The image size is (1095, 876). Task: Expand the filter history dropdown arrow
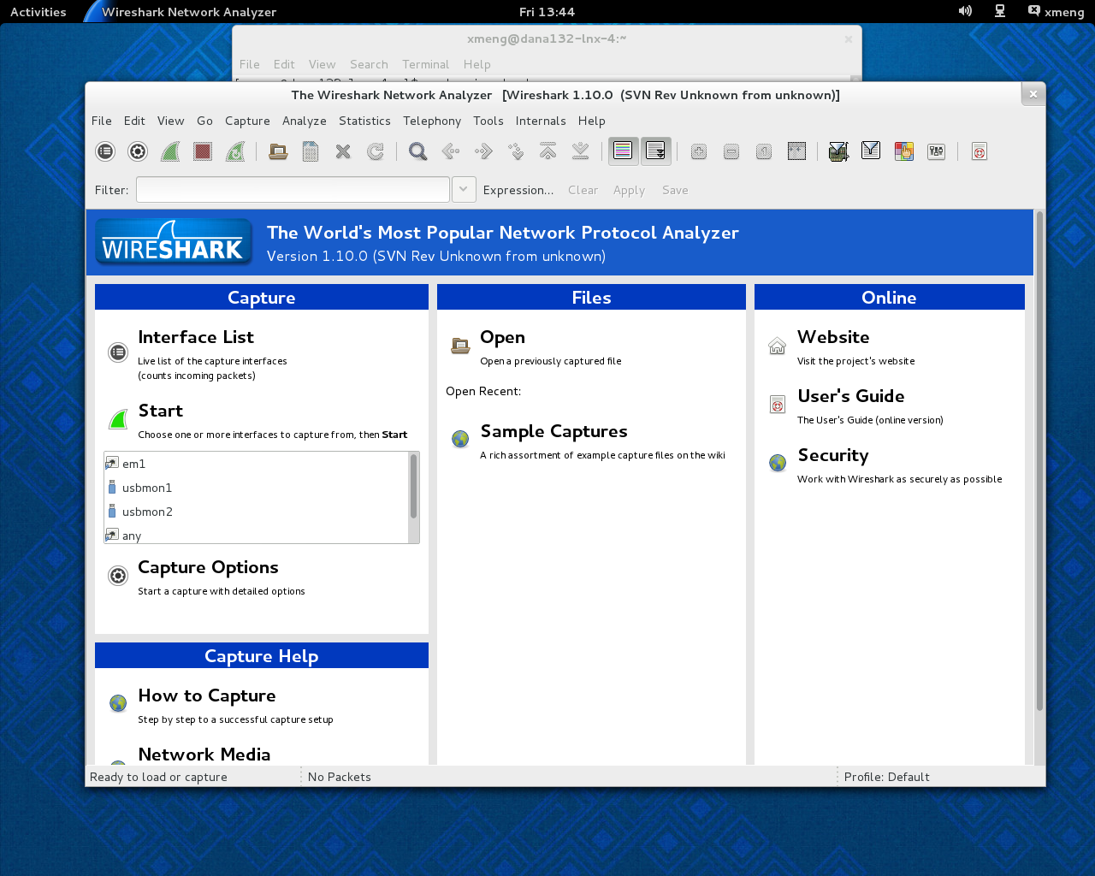coord(464,189)
